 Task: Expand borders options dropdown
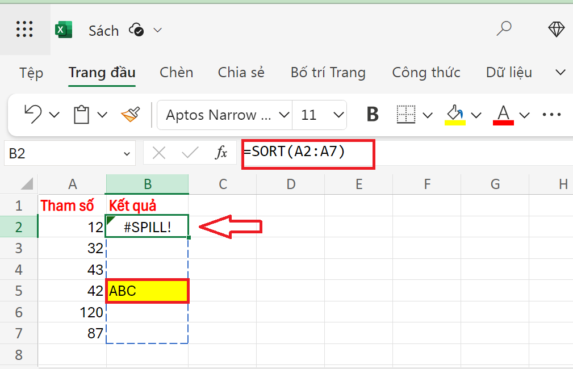click(428, 115)
